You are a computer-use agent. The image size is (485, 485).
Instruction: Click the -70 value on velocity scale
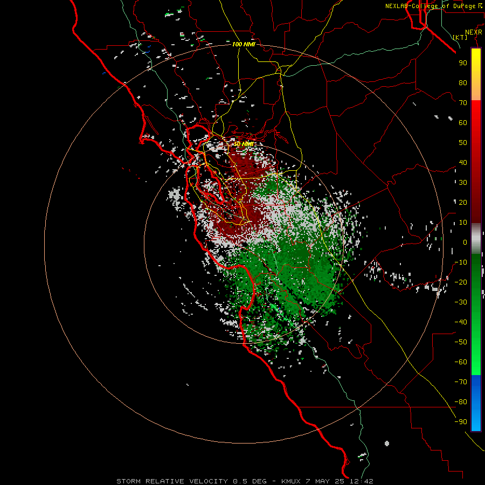click(x=461, y=382)
